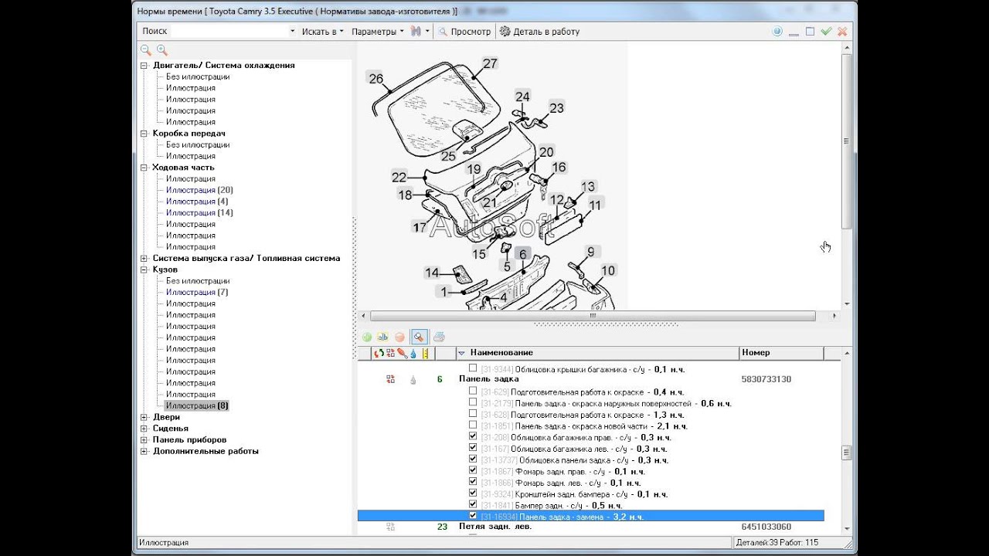Select Без иллюстрации under Коробка передач
Screen dimensions: 989x556
(198, 145)
